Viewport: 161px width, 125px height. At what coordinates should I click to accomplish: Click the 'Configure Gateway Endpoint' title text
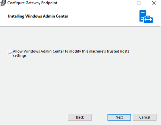[32, 3]
